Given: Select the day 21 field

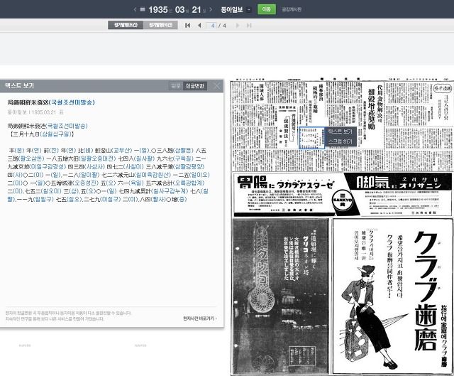Looking at the screenshot, I should click(x=196, y=9).
